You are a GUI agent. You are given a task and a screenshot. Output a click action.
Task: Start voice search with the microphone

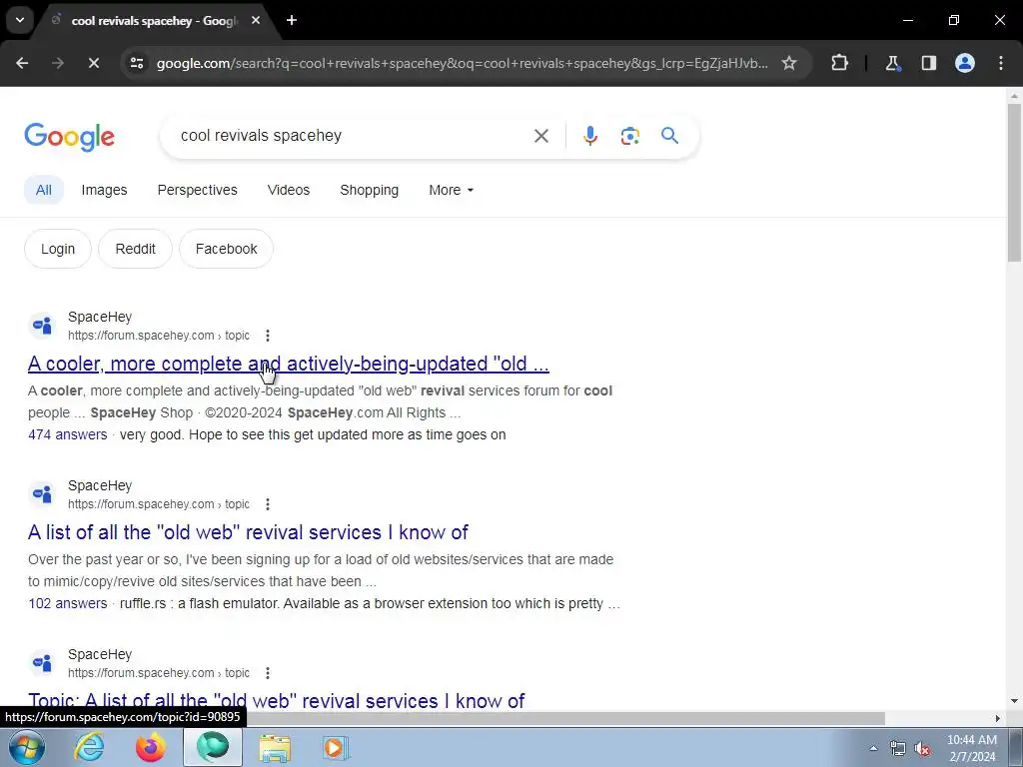[x=589, y=136]
